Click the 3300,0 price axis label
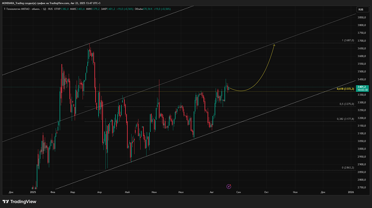 362,102
